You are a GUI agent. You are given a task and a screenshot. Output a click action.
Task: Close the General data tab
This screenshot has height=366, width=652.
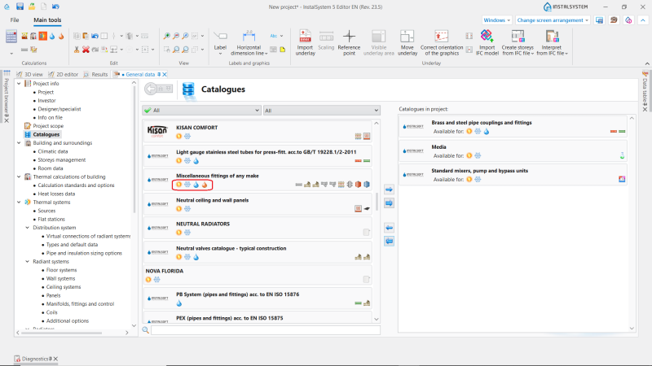pyautogui.click(x=165, y=74)
